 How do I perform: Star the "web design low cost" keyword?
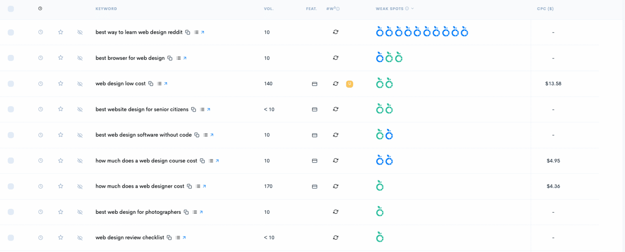pos(61,84)
